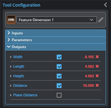Enable the Plane Distance output checkbox
The height and width of the screenshot is (108, 111).
(59, 95)
